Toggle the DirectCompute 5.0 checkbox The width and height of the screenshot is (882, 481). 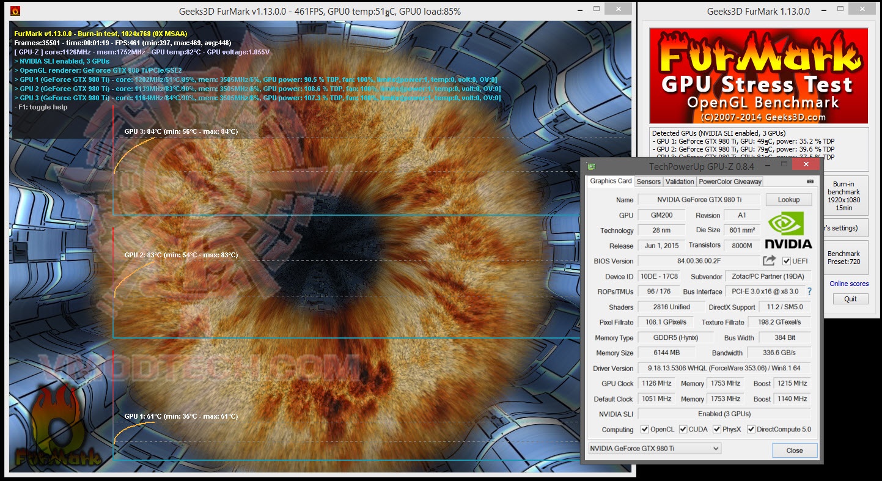751,430
